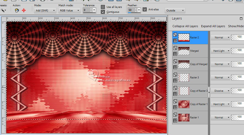Click the raster layer icon of Raster 3

coord(175,75)
